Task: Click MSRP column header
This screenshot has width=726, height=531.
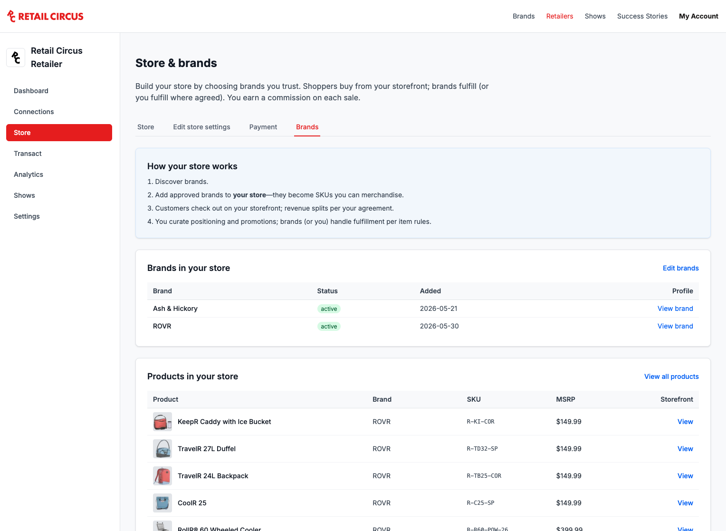Action: click(x=565, y=399)
